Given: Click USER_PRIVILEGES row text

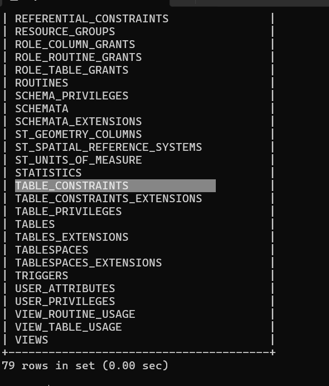Looking at the screenshot, I should coord(65,301).
